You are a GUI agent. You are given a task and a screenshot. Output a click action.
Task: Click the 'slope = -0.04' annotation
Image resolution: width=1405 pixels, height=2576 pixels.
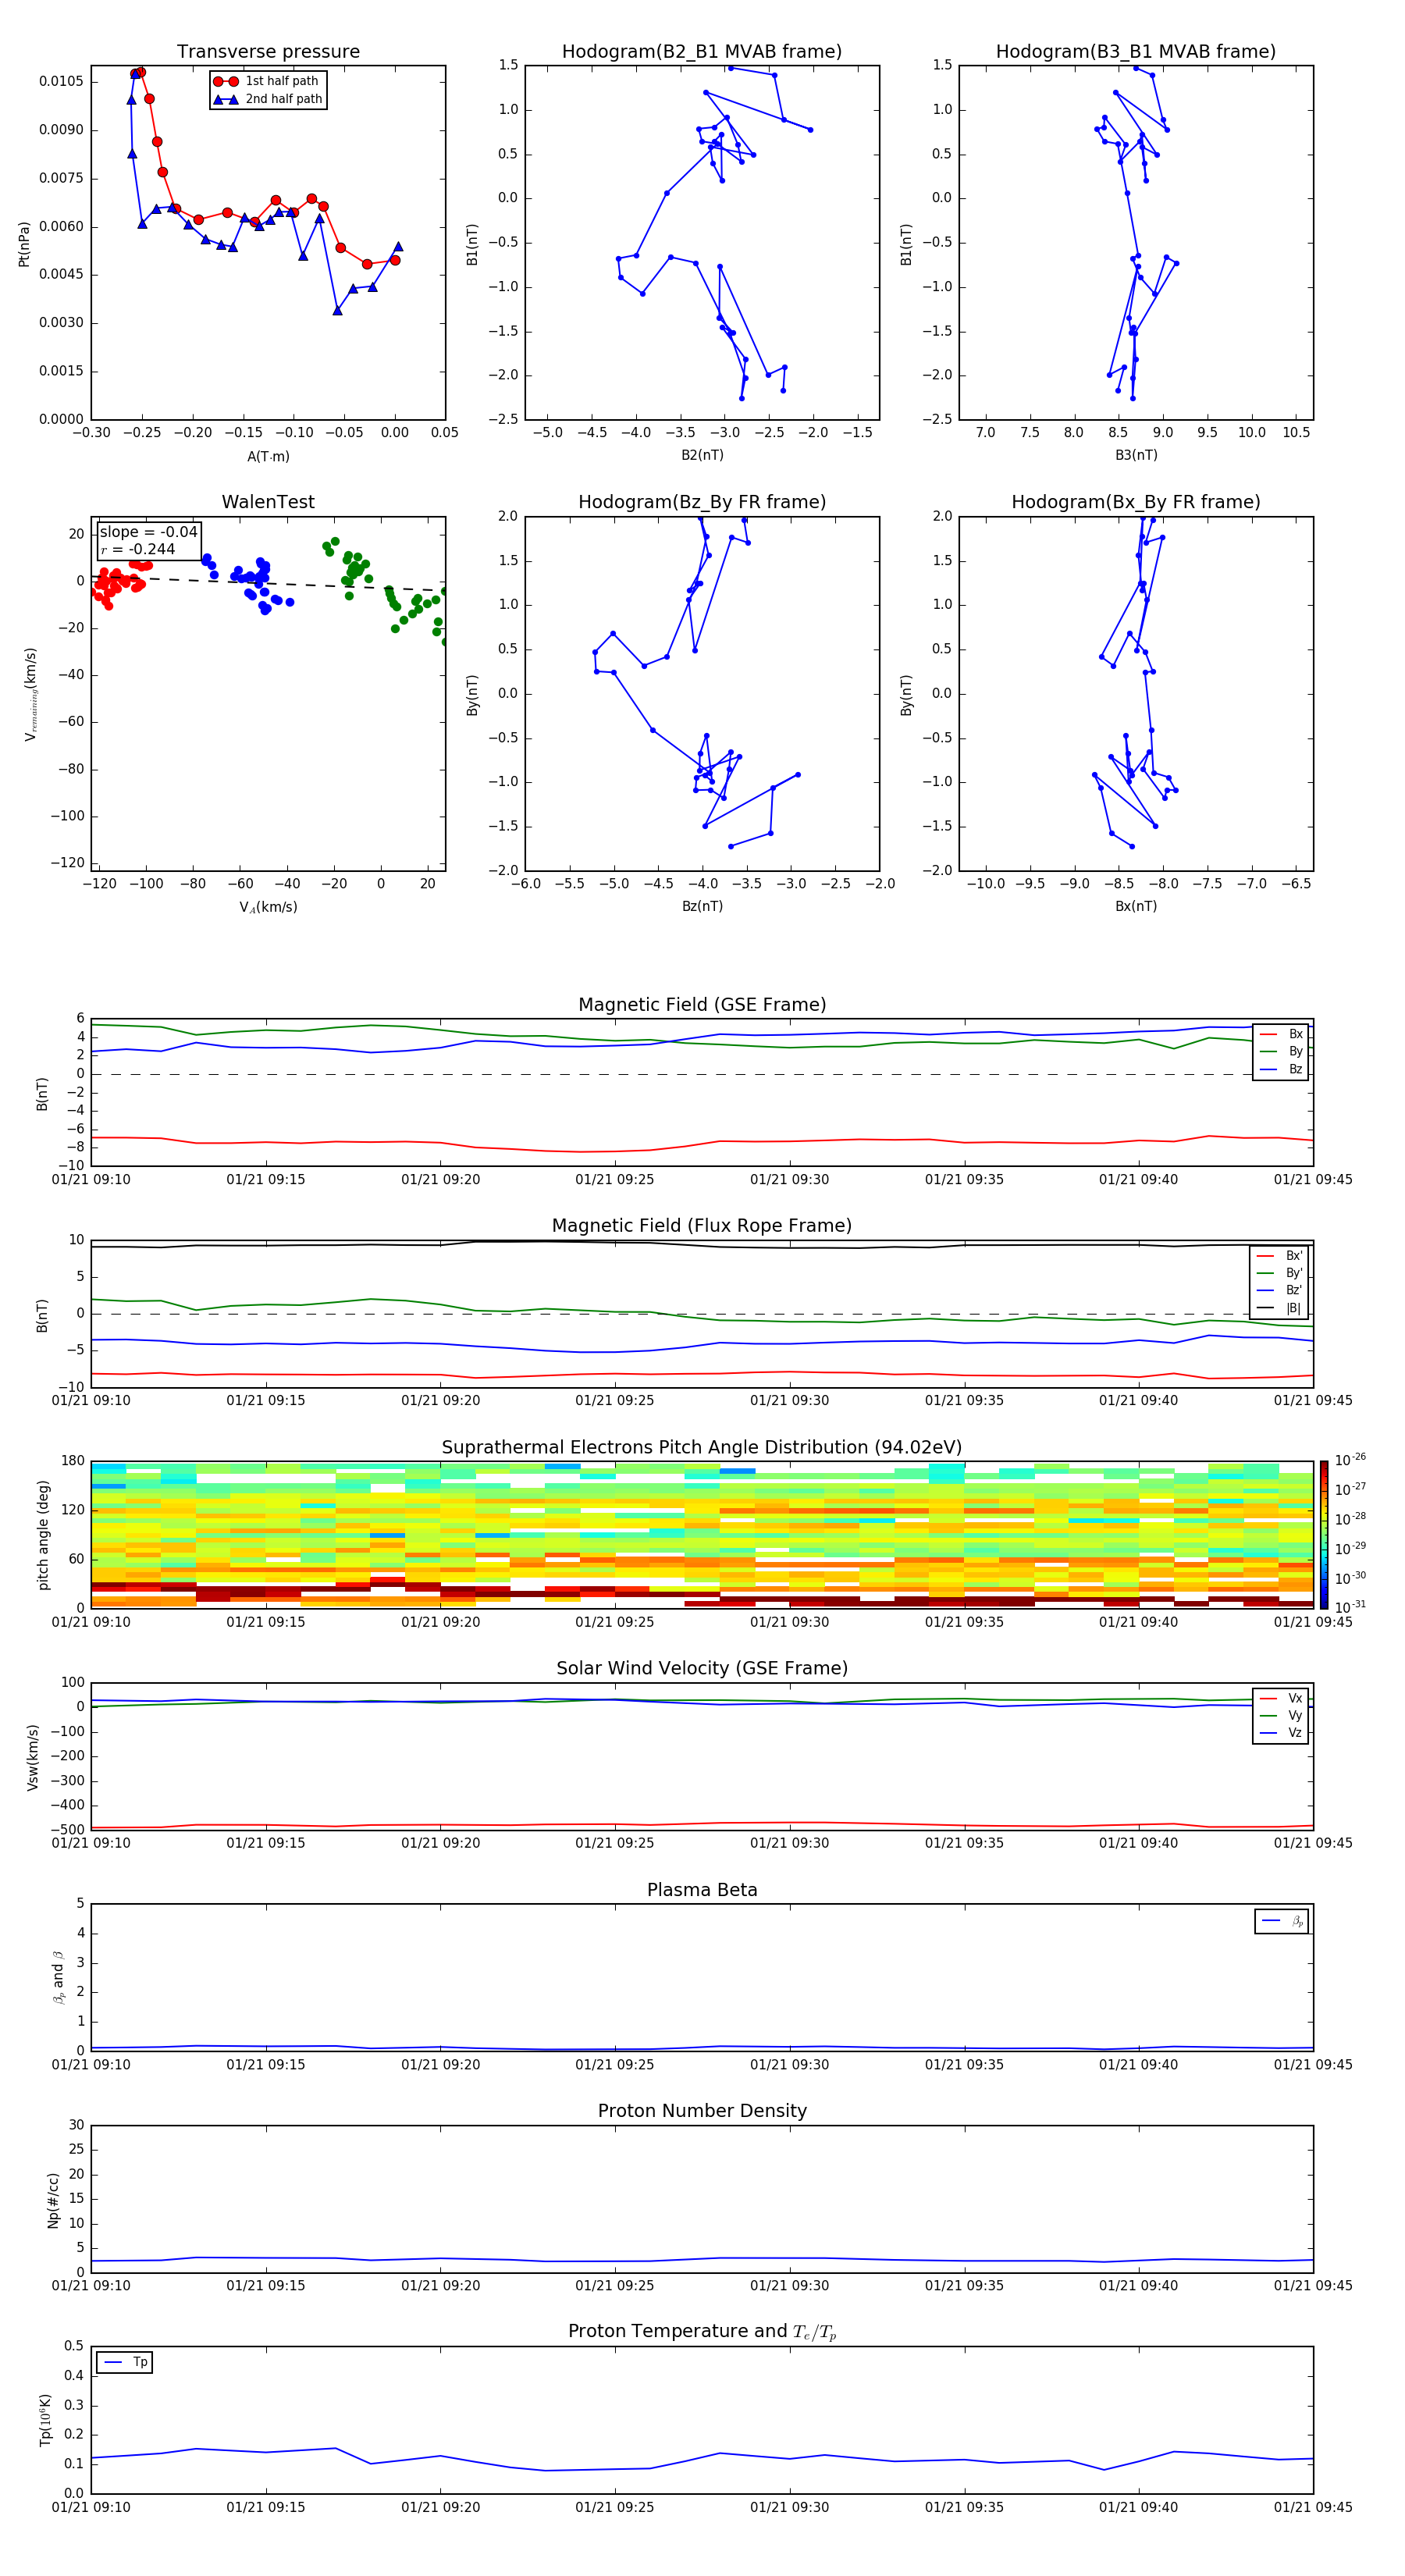tap(149, 532)
